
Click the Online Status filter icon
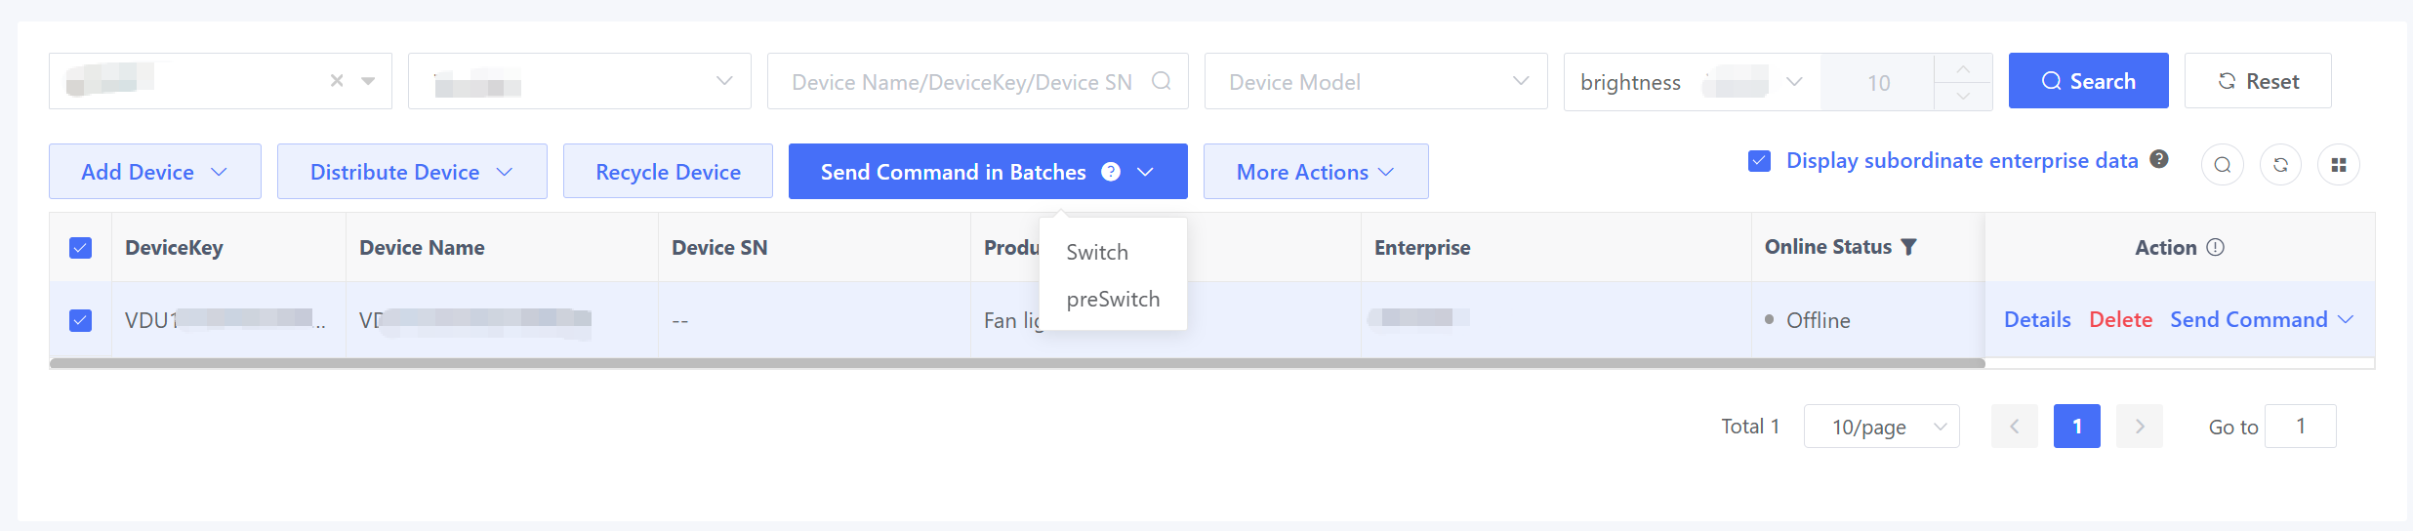click(1909, 247)
